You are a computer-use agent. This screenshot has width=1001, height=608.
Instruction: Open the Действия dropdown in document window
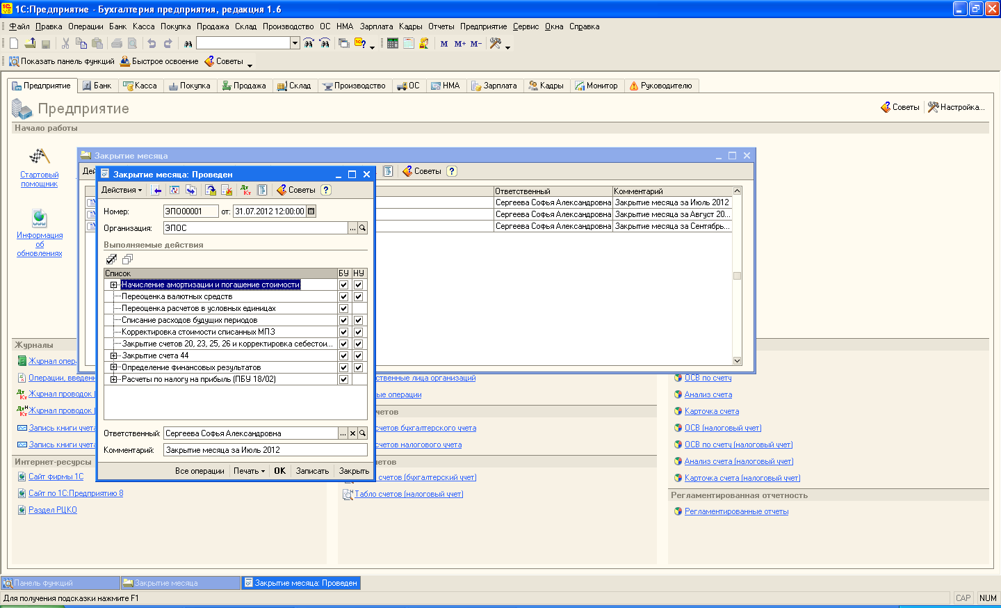(x=122, y=190)
